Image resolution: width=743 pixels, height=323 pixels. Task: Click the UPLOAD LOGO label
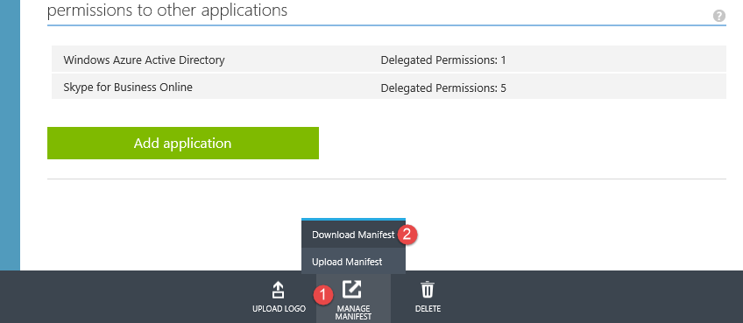pyautogui.click(x=279, y=309)
